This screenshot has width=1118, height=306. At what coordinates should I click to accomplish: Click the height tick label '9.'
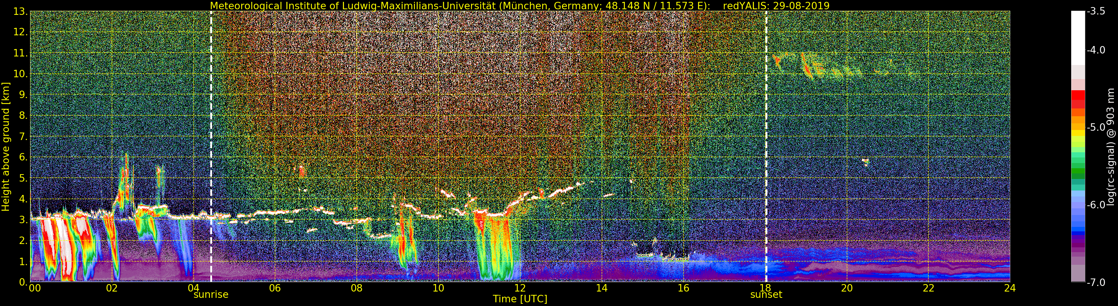click(23, 95)
